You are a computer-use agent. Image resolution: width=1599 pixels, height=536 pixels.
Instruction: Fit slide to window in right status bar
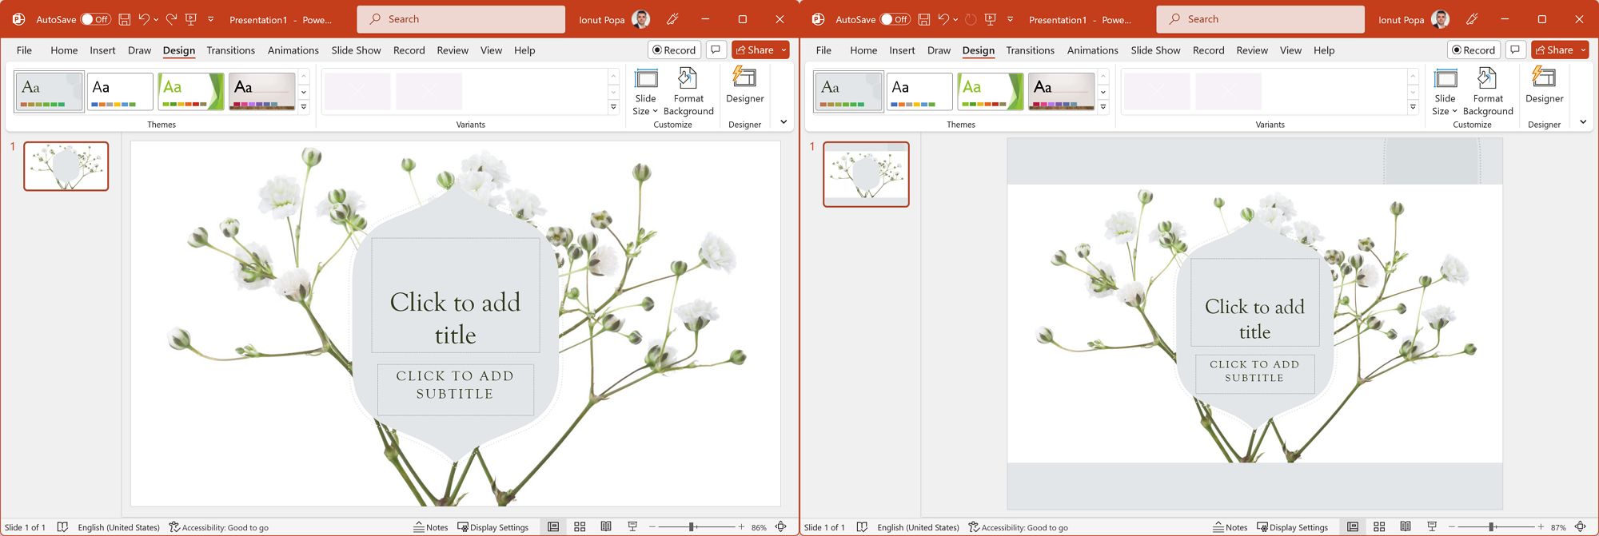(1581, 527)
